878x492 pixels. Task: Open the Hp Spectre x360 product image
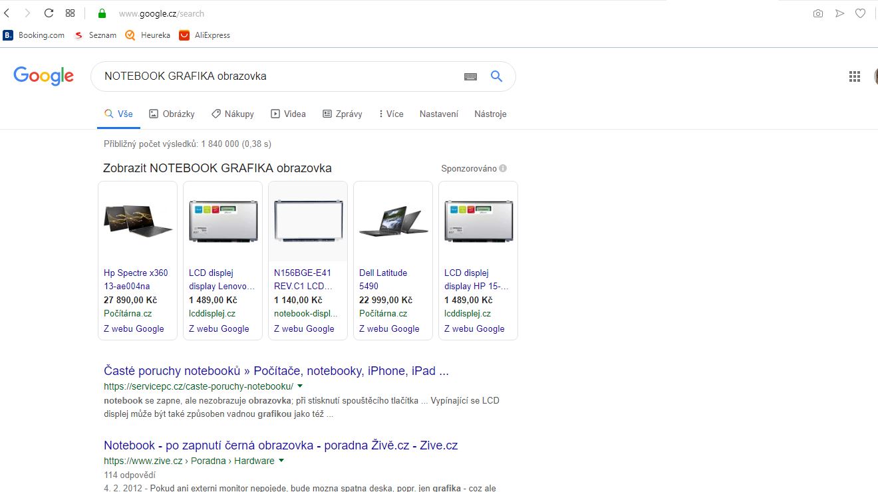coord(138,221)
